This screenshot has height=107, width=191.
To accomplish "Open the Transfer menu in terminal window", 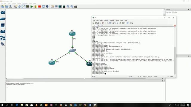I will 112,21.
